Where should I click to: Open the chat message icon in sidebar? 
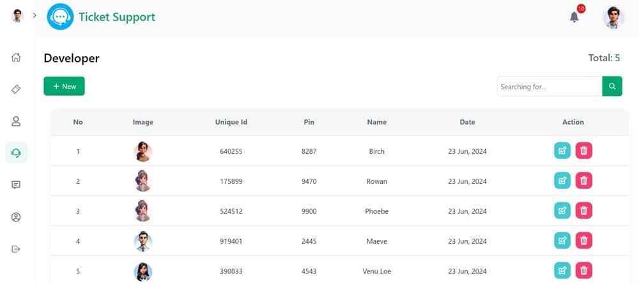coord(16,184)
